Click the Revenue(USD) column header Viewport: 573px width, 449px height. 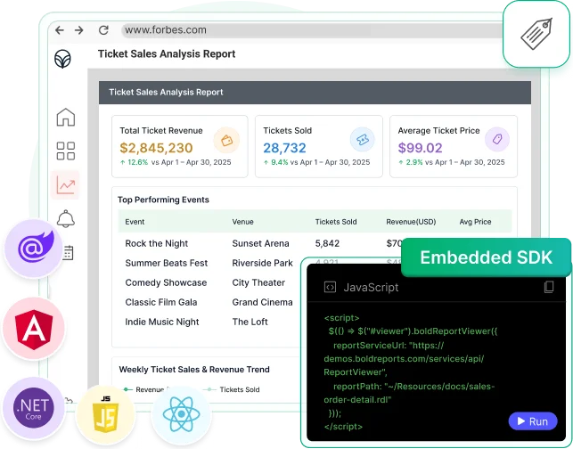[411, 222]
